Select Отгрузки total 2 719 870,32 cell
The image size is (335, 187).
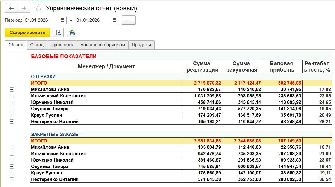click(202, 83)
